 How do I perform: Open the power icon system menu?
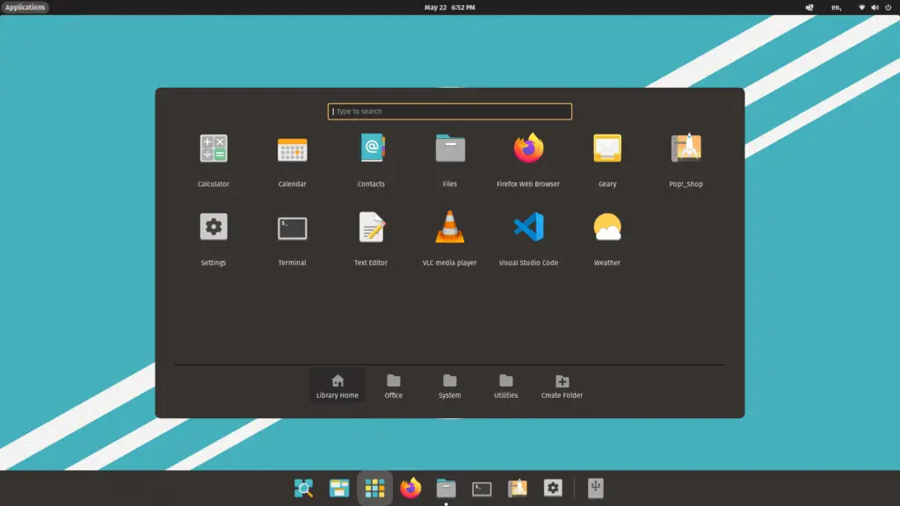[x=888, y=7]
